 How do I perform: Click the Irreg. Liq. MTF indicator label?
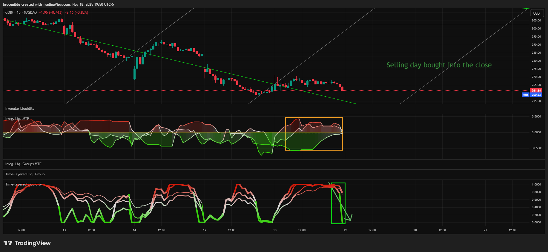tap(17, 119)
